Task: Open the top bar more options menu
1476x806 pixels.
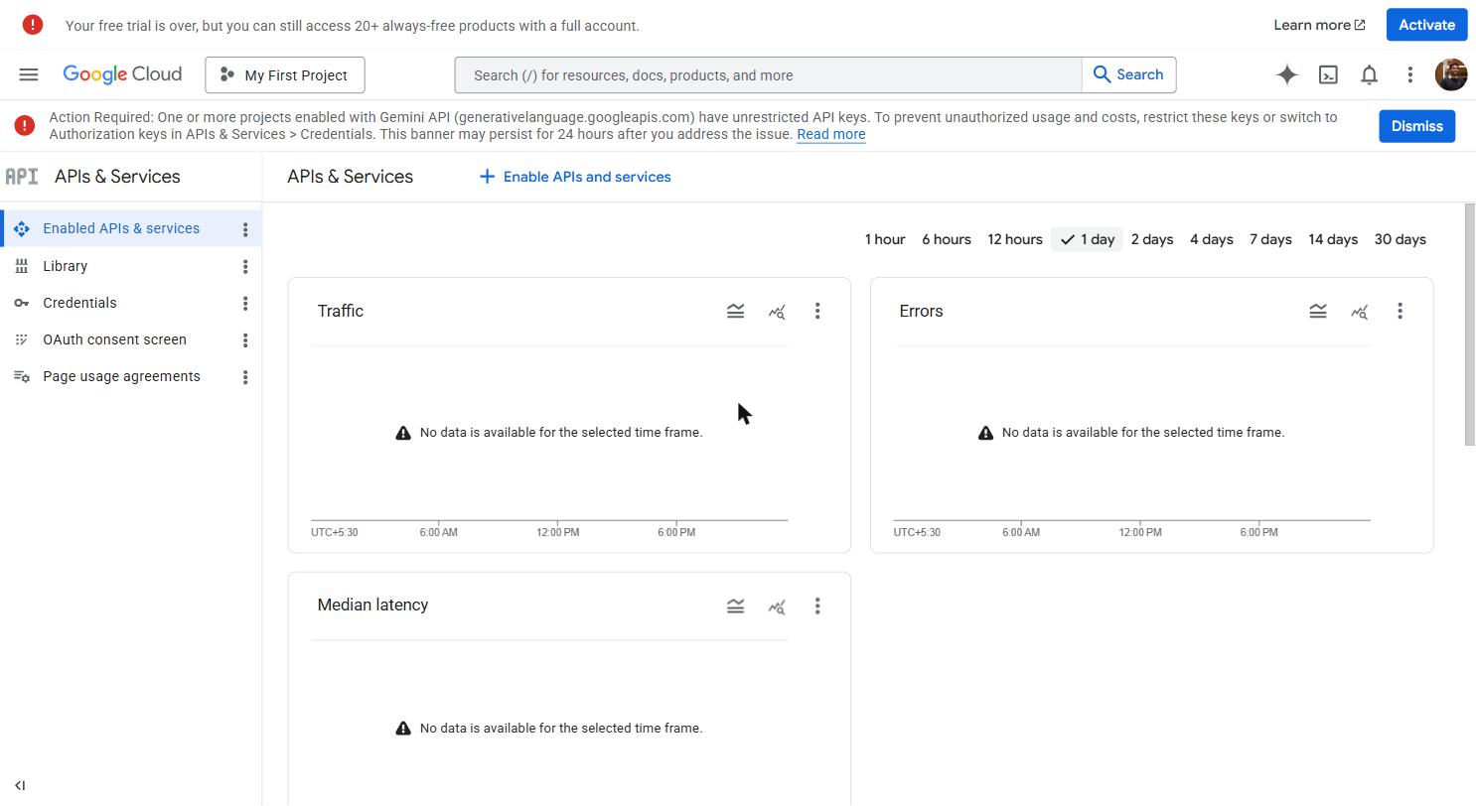Action: coord(1409,74)
